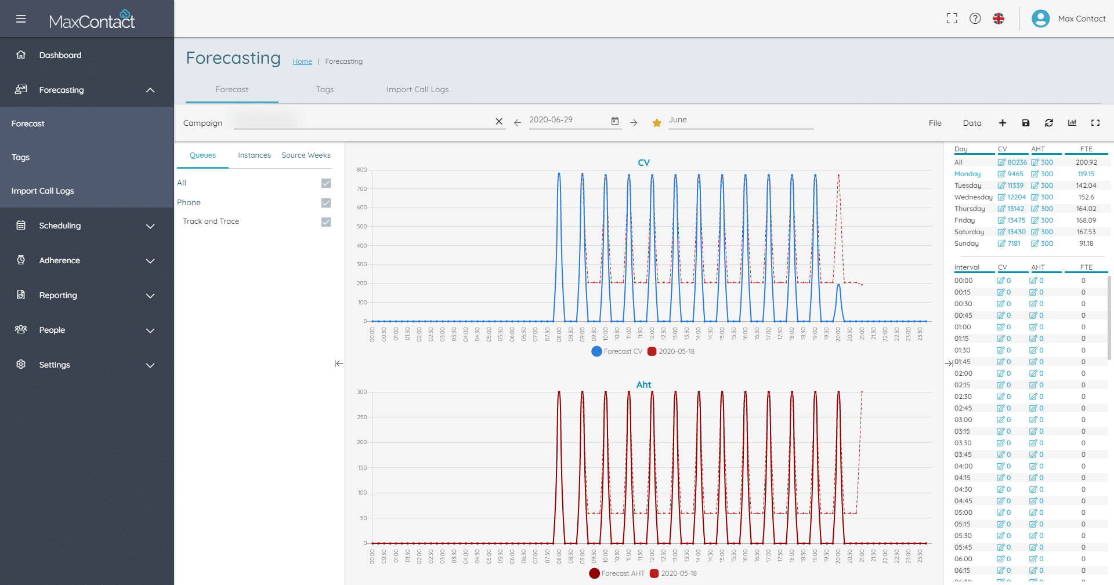Open the Data dropdown menu
Screen dimensions: 1114x585
pyautogui.click(x=972, y=123)
